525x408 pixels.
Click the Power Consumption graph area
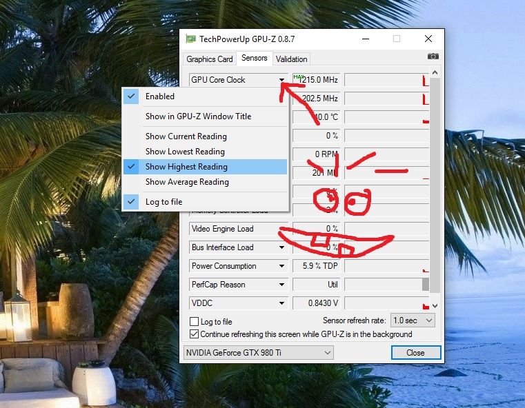pos(387,266)
